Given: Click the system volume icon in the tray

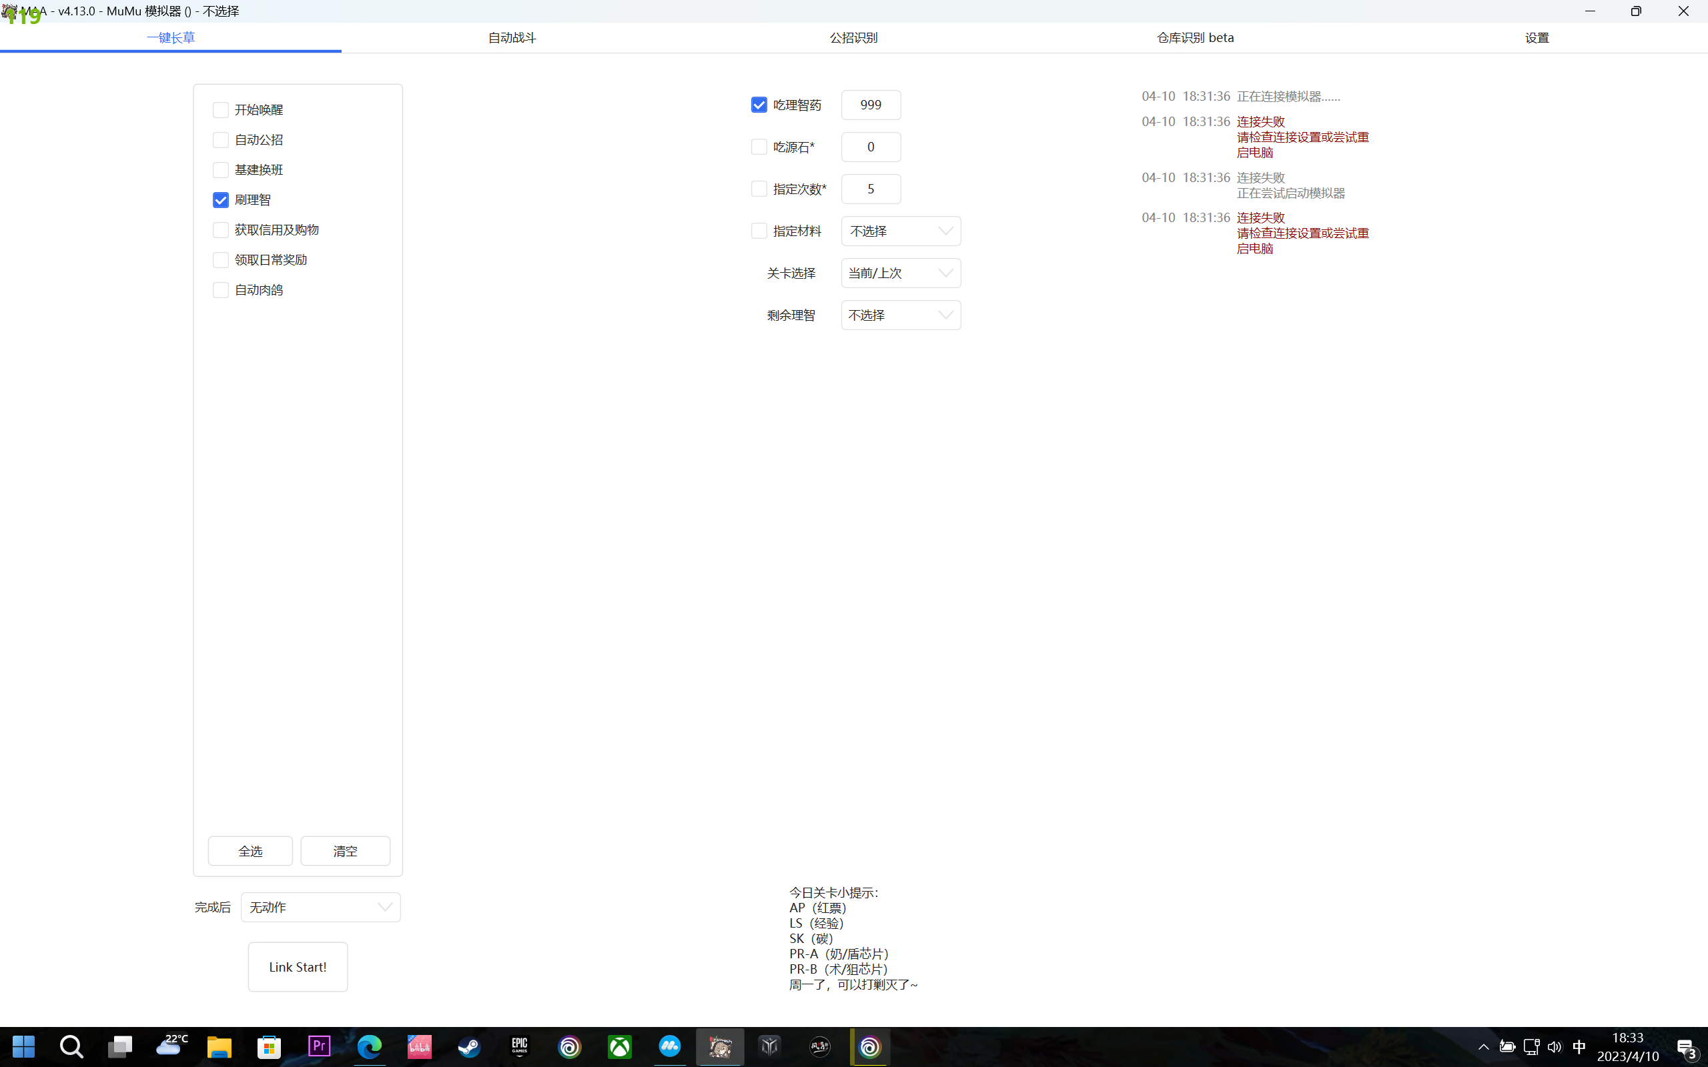Looking at the screenshot, I should (1556, 1047).
